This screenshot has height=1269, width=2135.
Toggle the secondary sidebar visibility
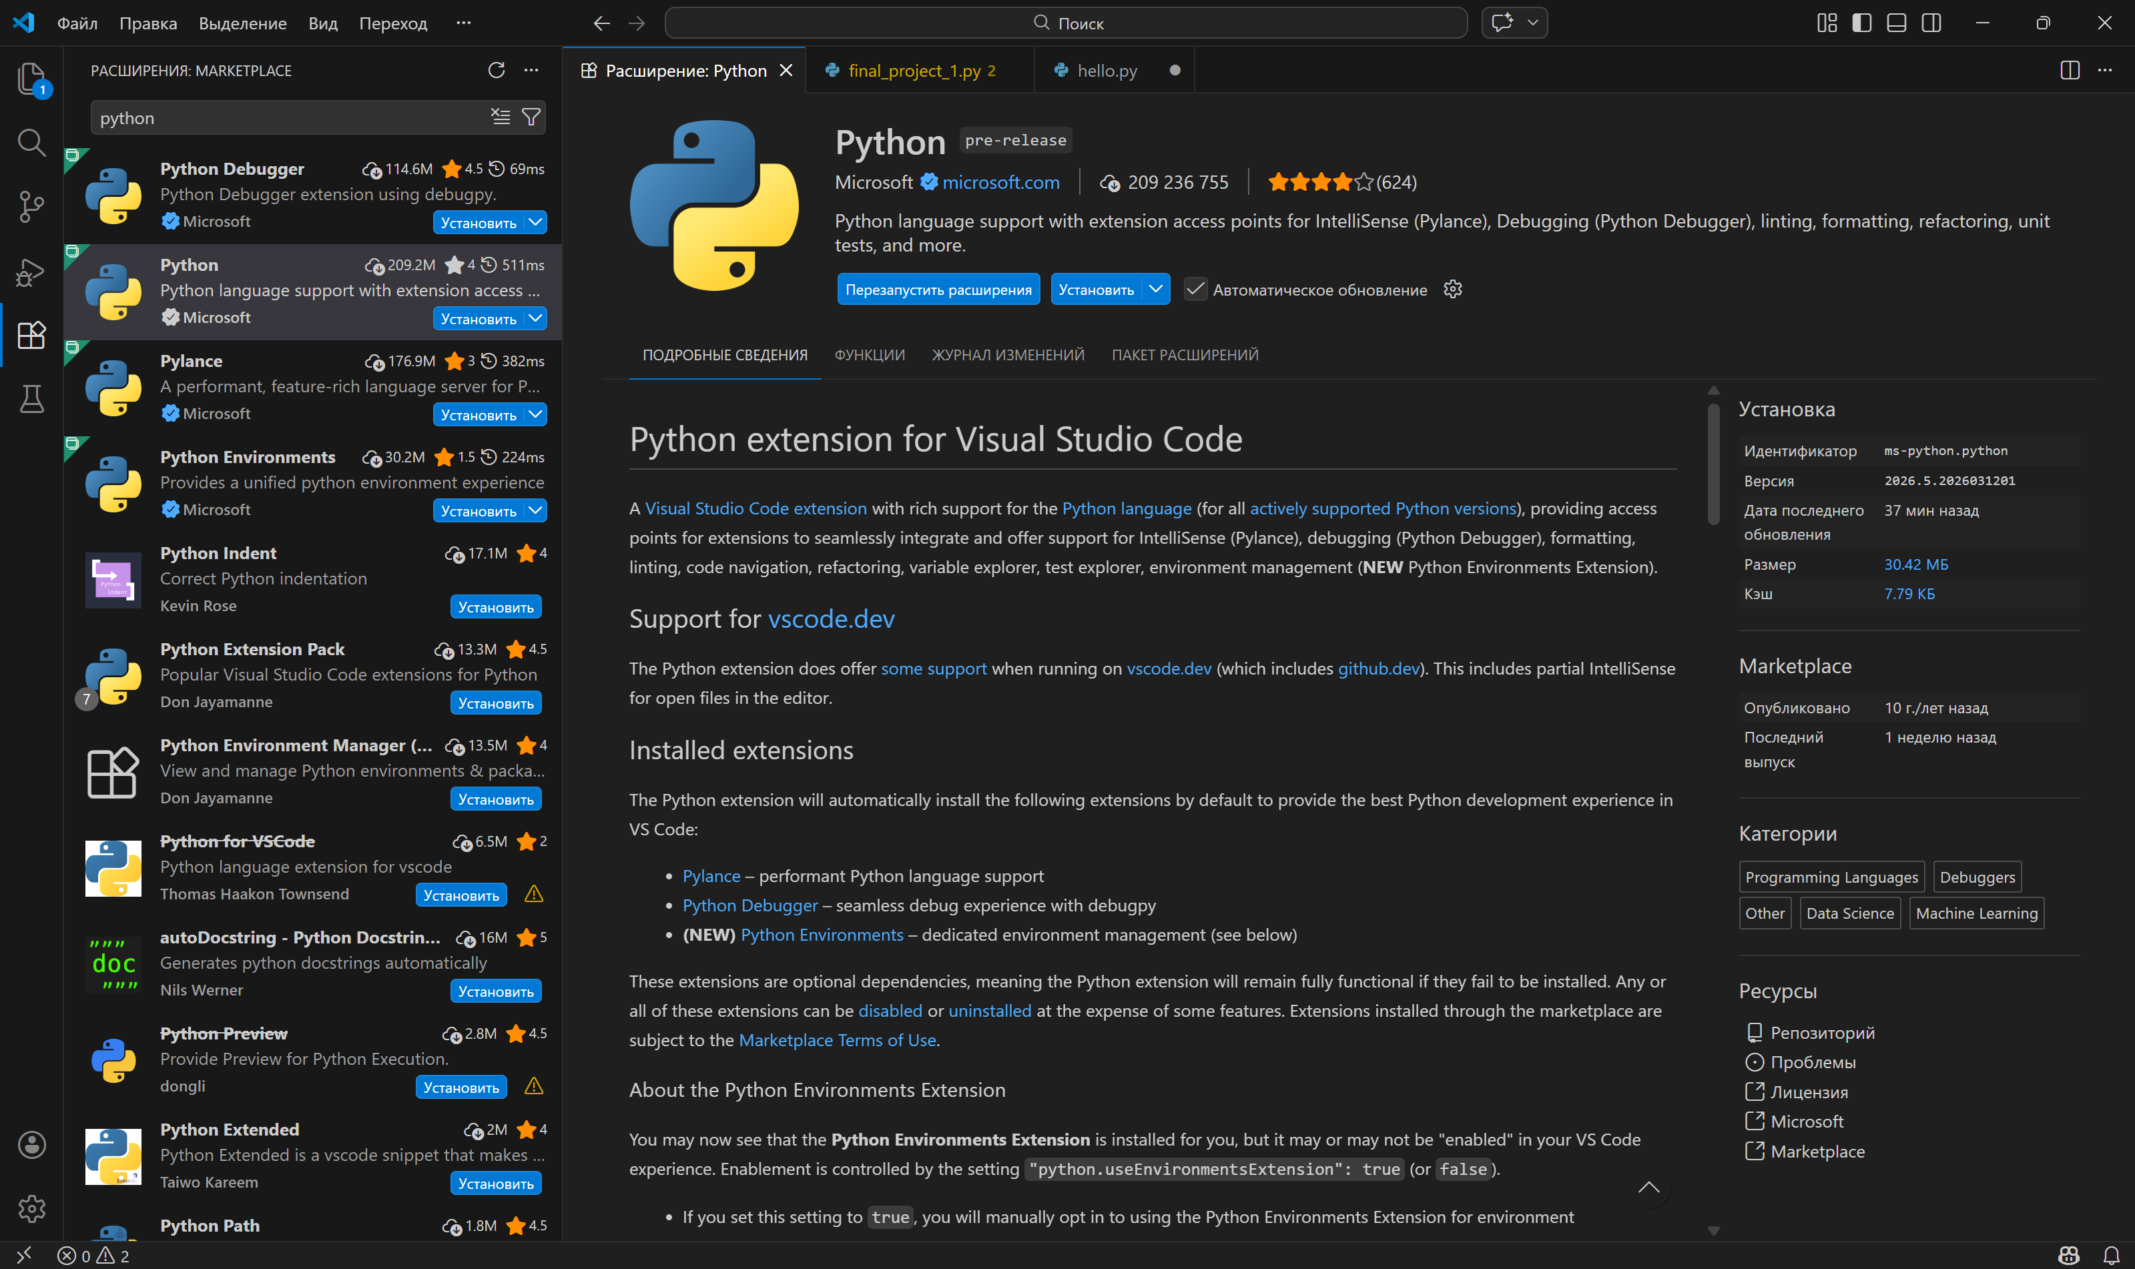(1931, 23)
